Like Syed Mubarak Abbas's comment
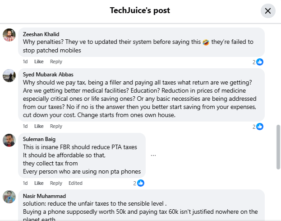Viewport: 281px width, 221px height. [39, 126]
